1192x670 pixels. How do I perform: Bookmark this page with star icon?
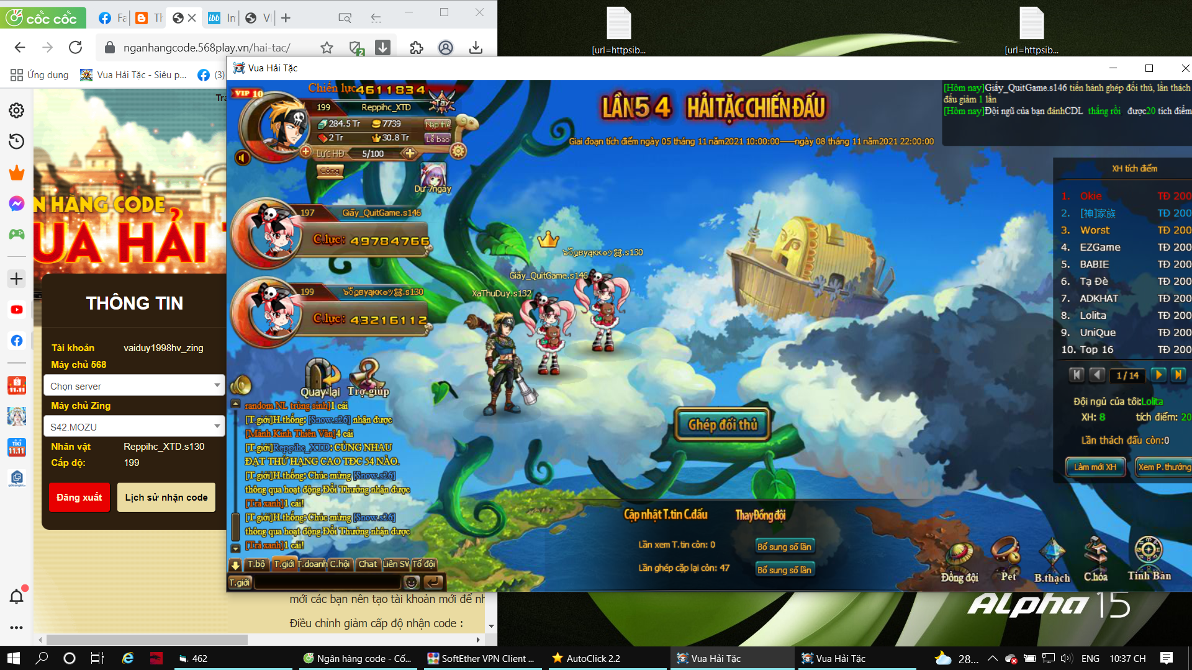[327, 48]
